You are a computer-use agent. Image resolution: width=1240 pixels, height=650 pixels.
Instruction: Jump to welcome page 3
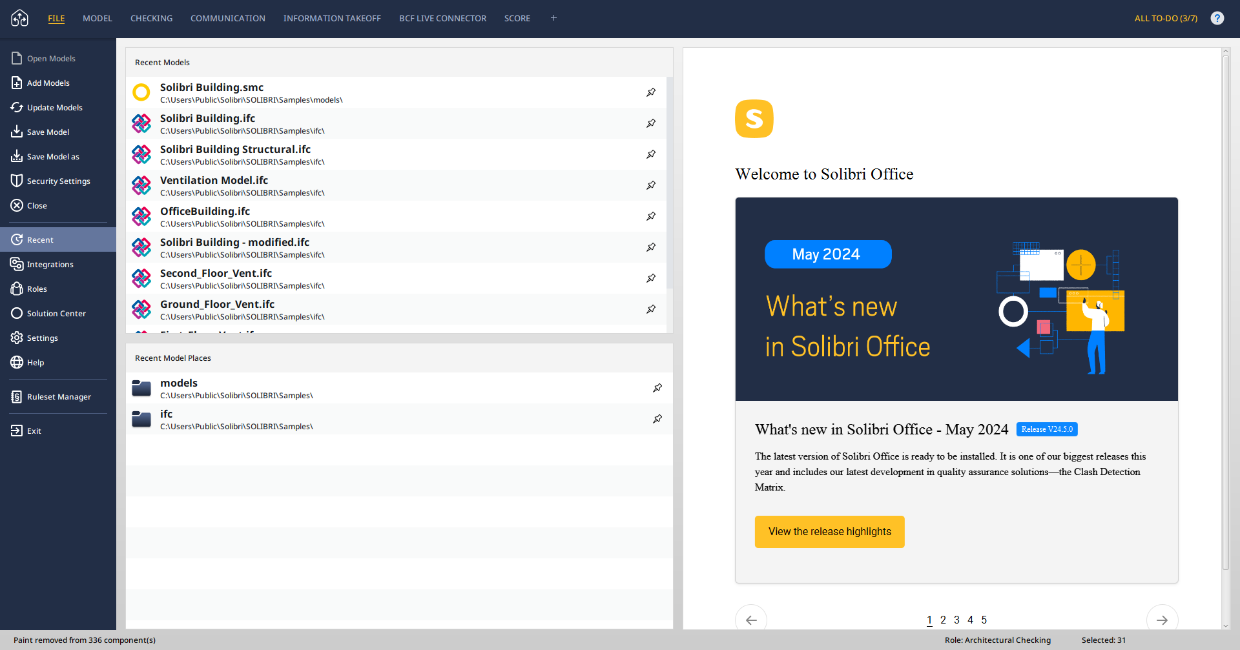(x=956, y=620)
